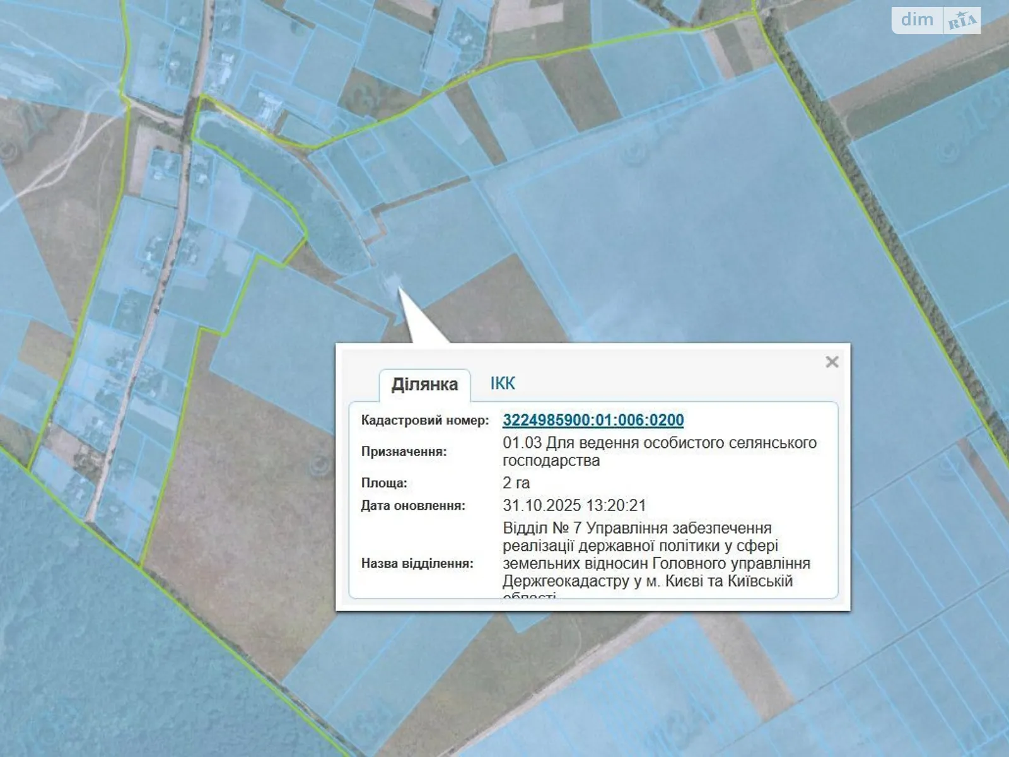This screenshot has width=1009, height=757.
Task: Click the Призначення field label
Action: (x=404, y=452)
